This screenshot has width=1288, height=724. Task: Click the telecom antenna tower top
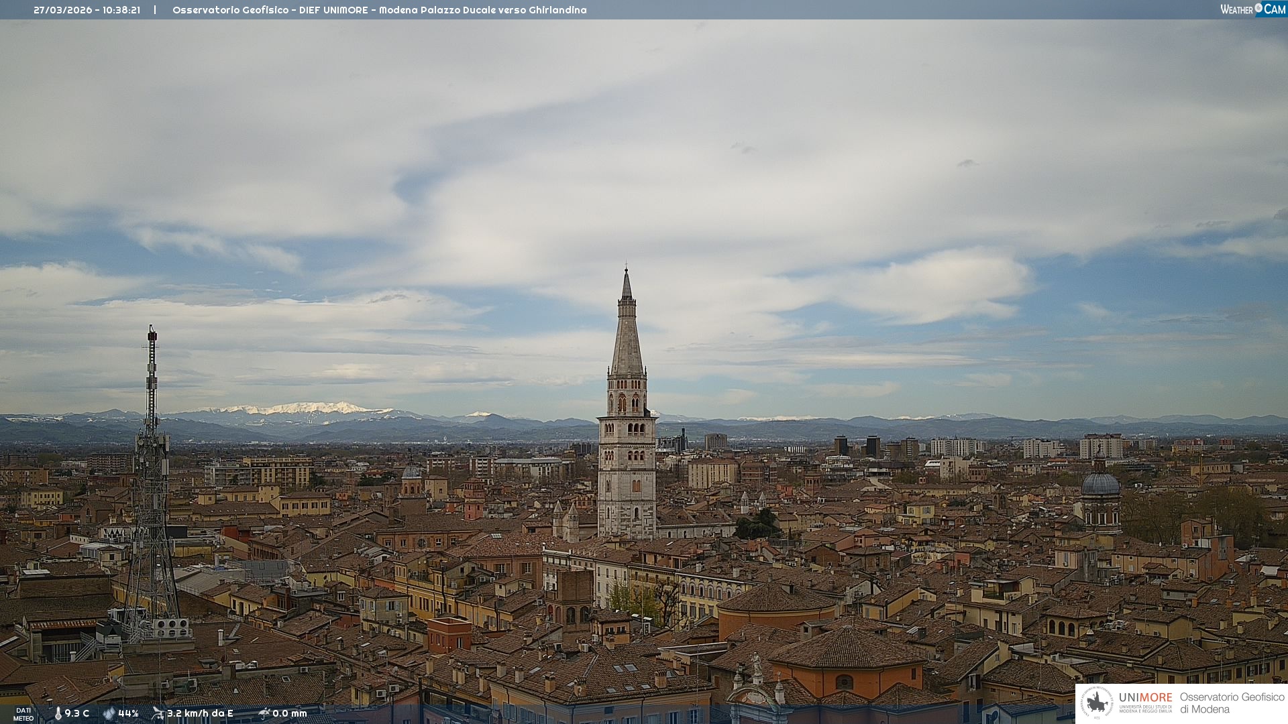pos(152,333)
